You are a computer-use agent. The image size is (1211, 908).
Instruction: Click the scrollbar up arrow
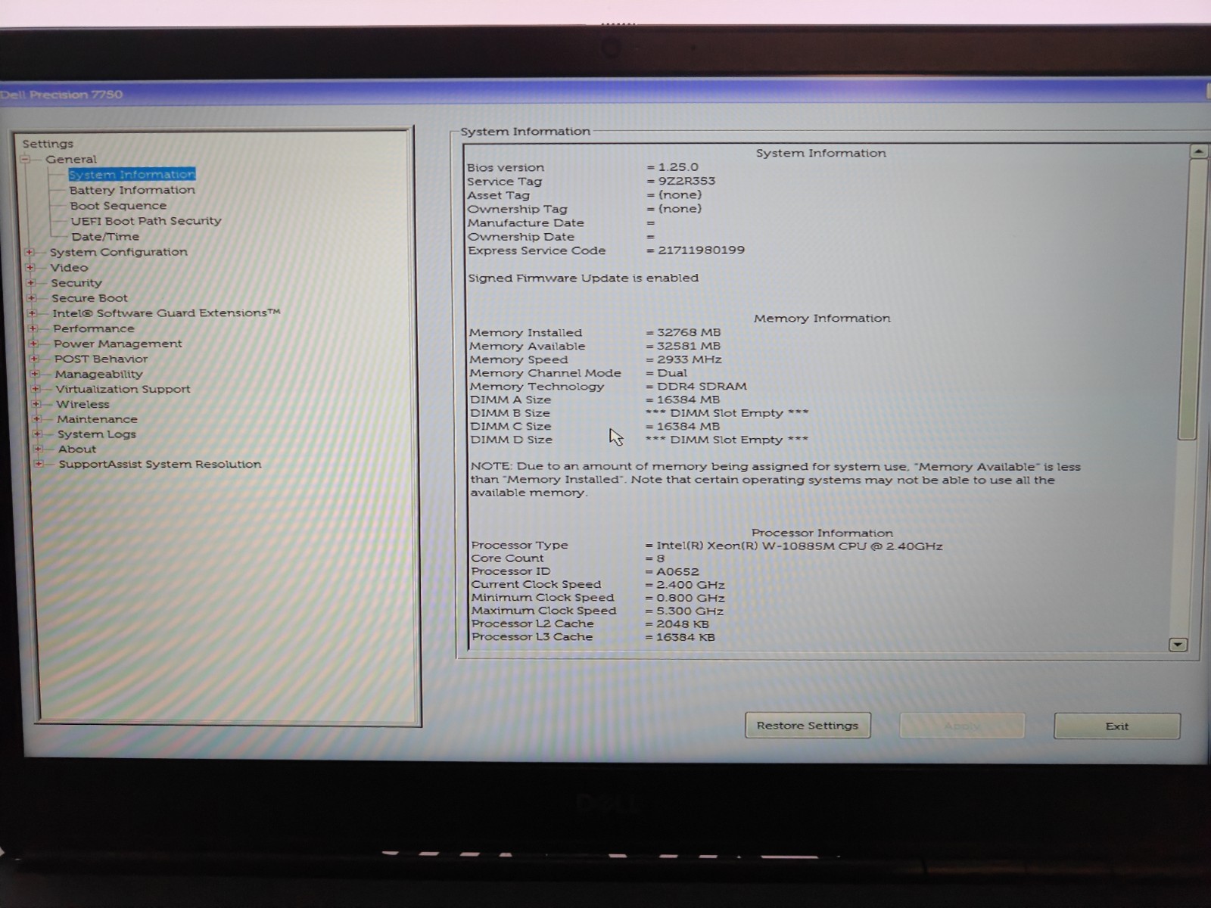(x=1198, y=151)
